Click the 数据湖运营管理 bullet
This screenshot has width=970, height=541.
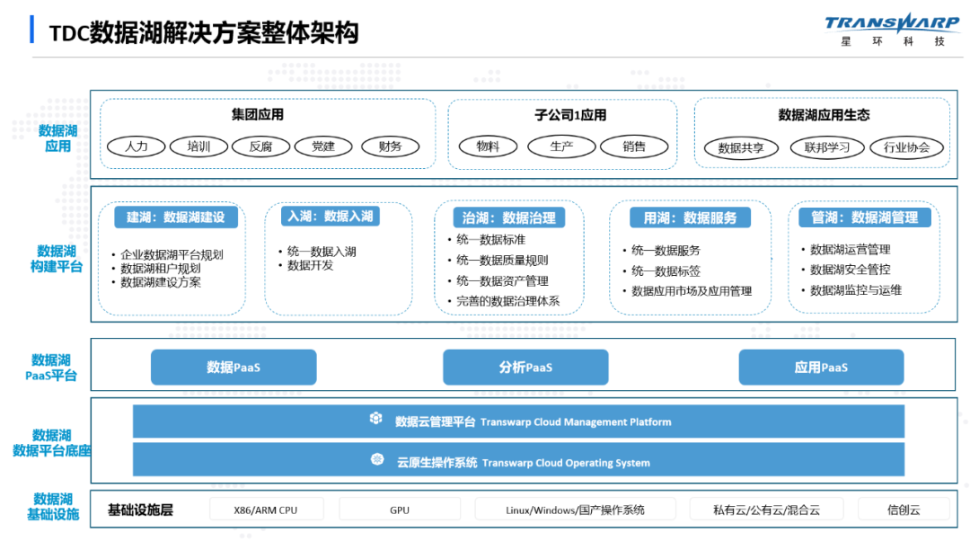tap(850, 250)
